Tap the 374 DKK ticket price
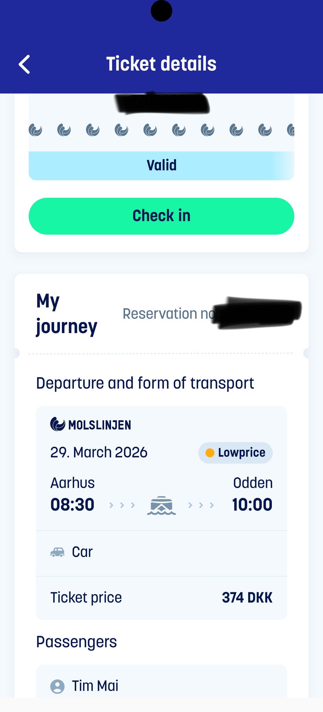This screenshot has width=323, height=712. pyautogui.click(x=247, y=598)
